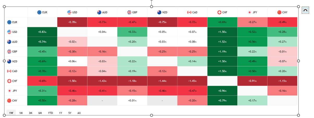
Task: Click the NZD flag icon in the column header
Action: click(159, 12)
